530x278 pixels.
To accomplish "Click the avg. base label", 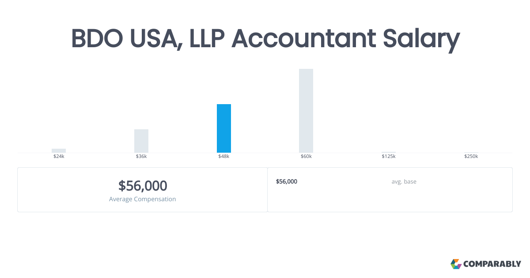I will pos(404,181).
